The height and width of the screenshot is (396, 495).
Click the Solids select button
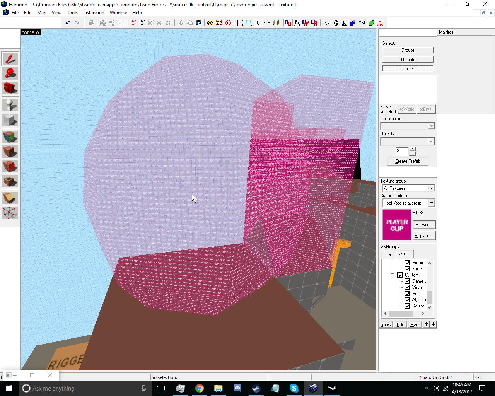point(408,68)
